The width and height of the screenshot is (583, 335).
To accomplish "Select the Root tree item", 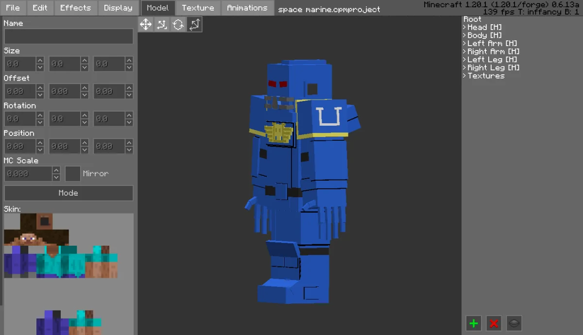I will click(472, 19).
